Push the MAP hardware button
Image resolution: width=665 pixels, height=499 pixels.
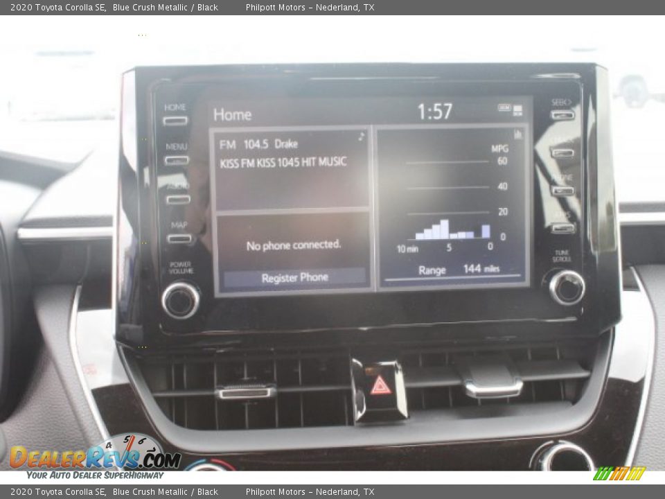[x=179, y=239]
